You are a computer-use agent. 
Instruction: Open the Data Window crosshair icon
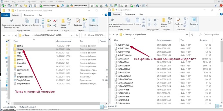pos(21,6)
